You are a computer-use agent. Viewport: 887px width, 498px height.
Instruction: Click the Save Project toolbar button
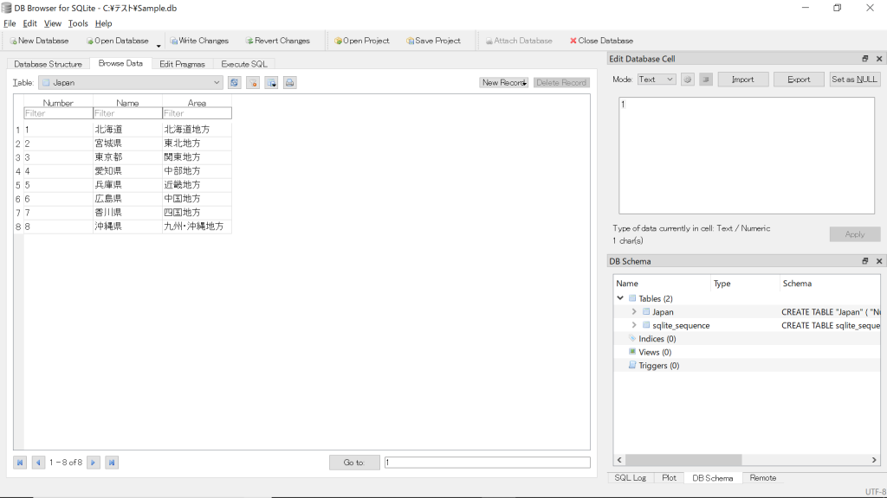[x=433, y=41]
